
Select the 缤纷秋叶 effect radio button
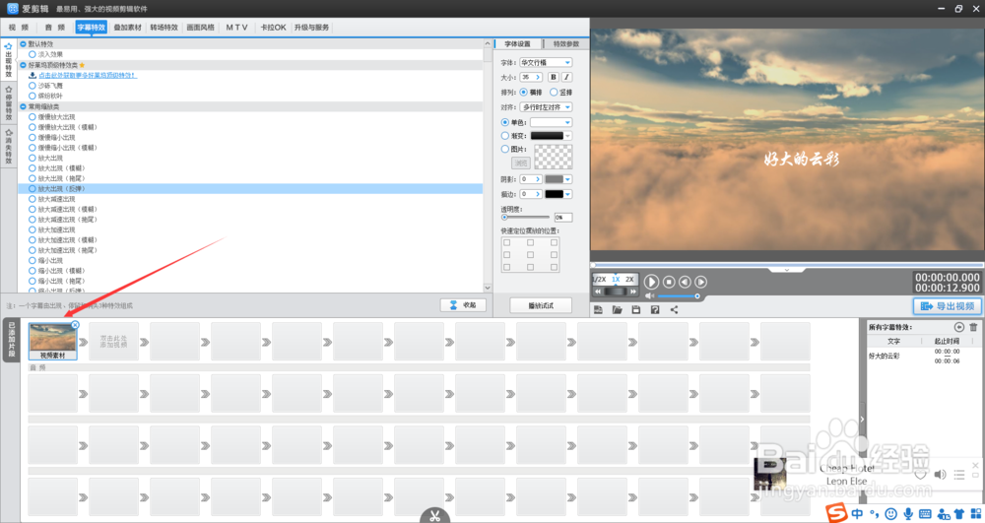(x=33, y=96)
